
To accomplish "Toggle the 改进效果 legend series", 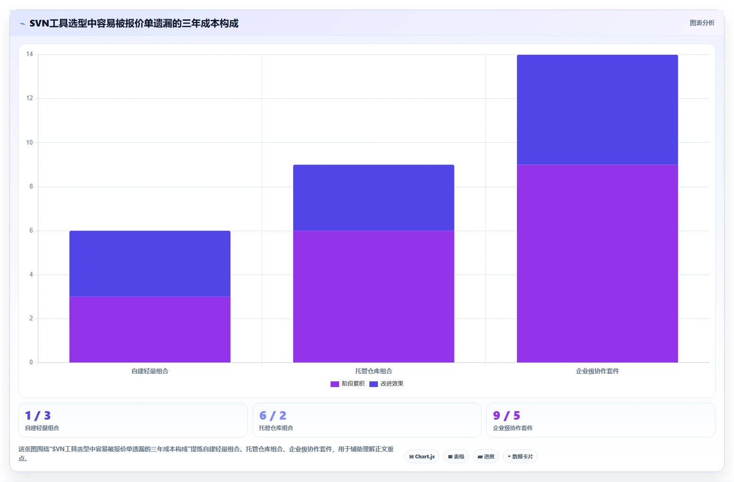I will click(x=386, y=384).
